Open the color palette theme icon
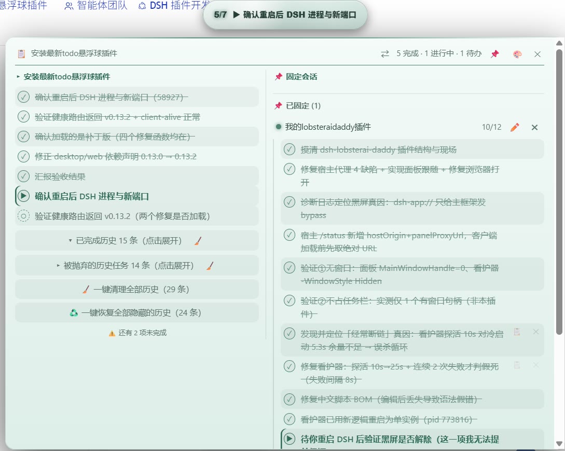The image size is (565, 451). pos(517,54)
